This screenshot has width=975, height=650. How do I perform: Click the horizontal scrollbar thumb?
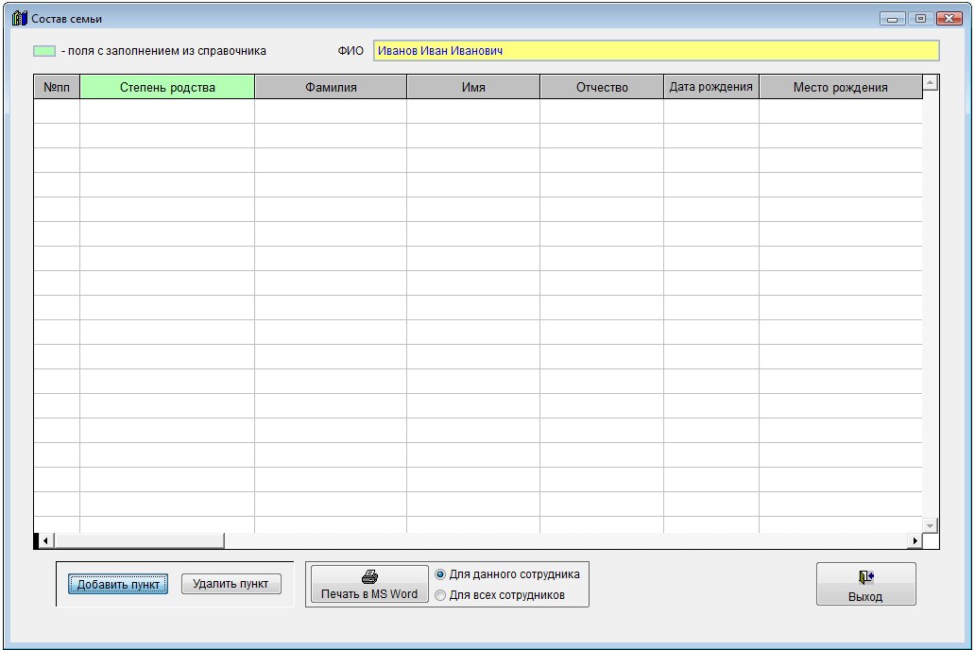139,541
